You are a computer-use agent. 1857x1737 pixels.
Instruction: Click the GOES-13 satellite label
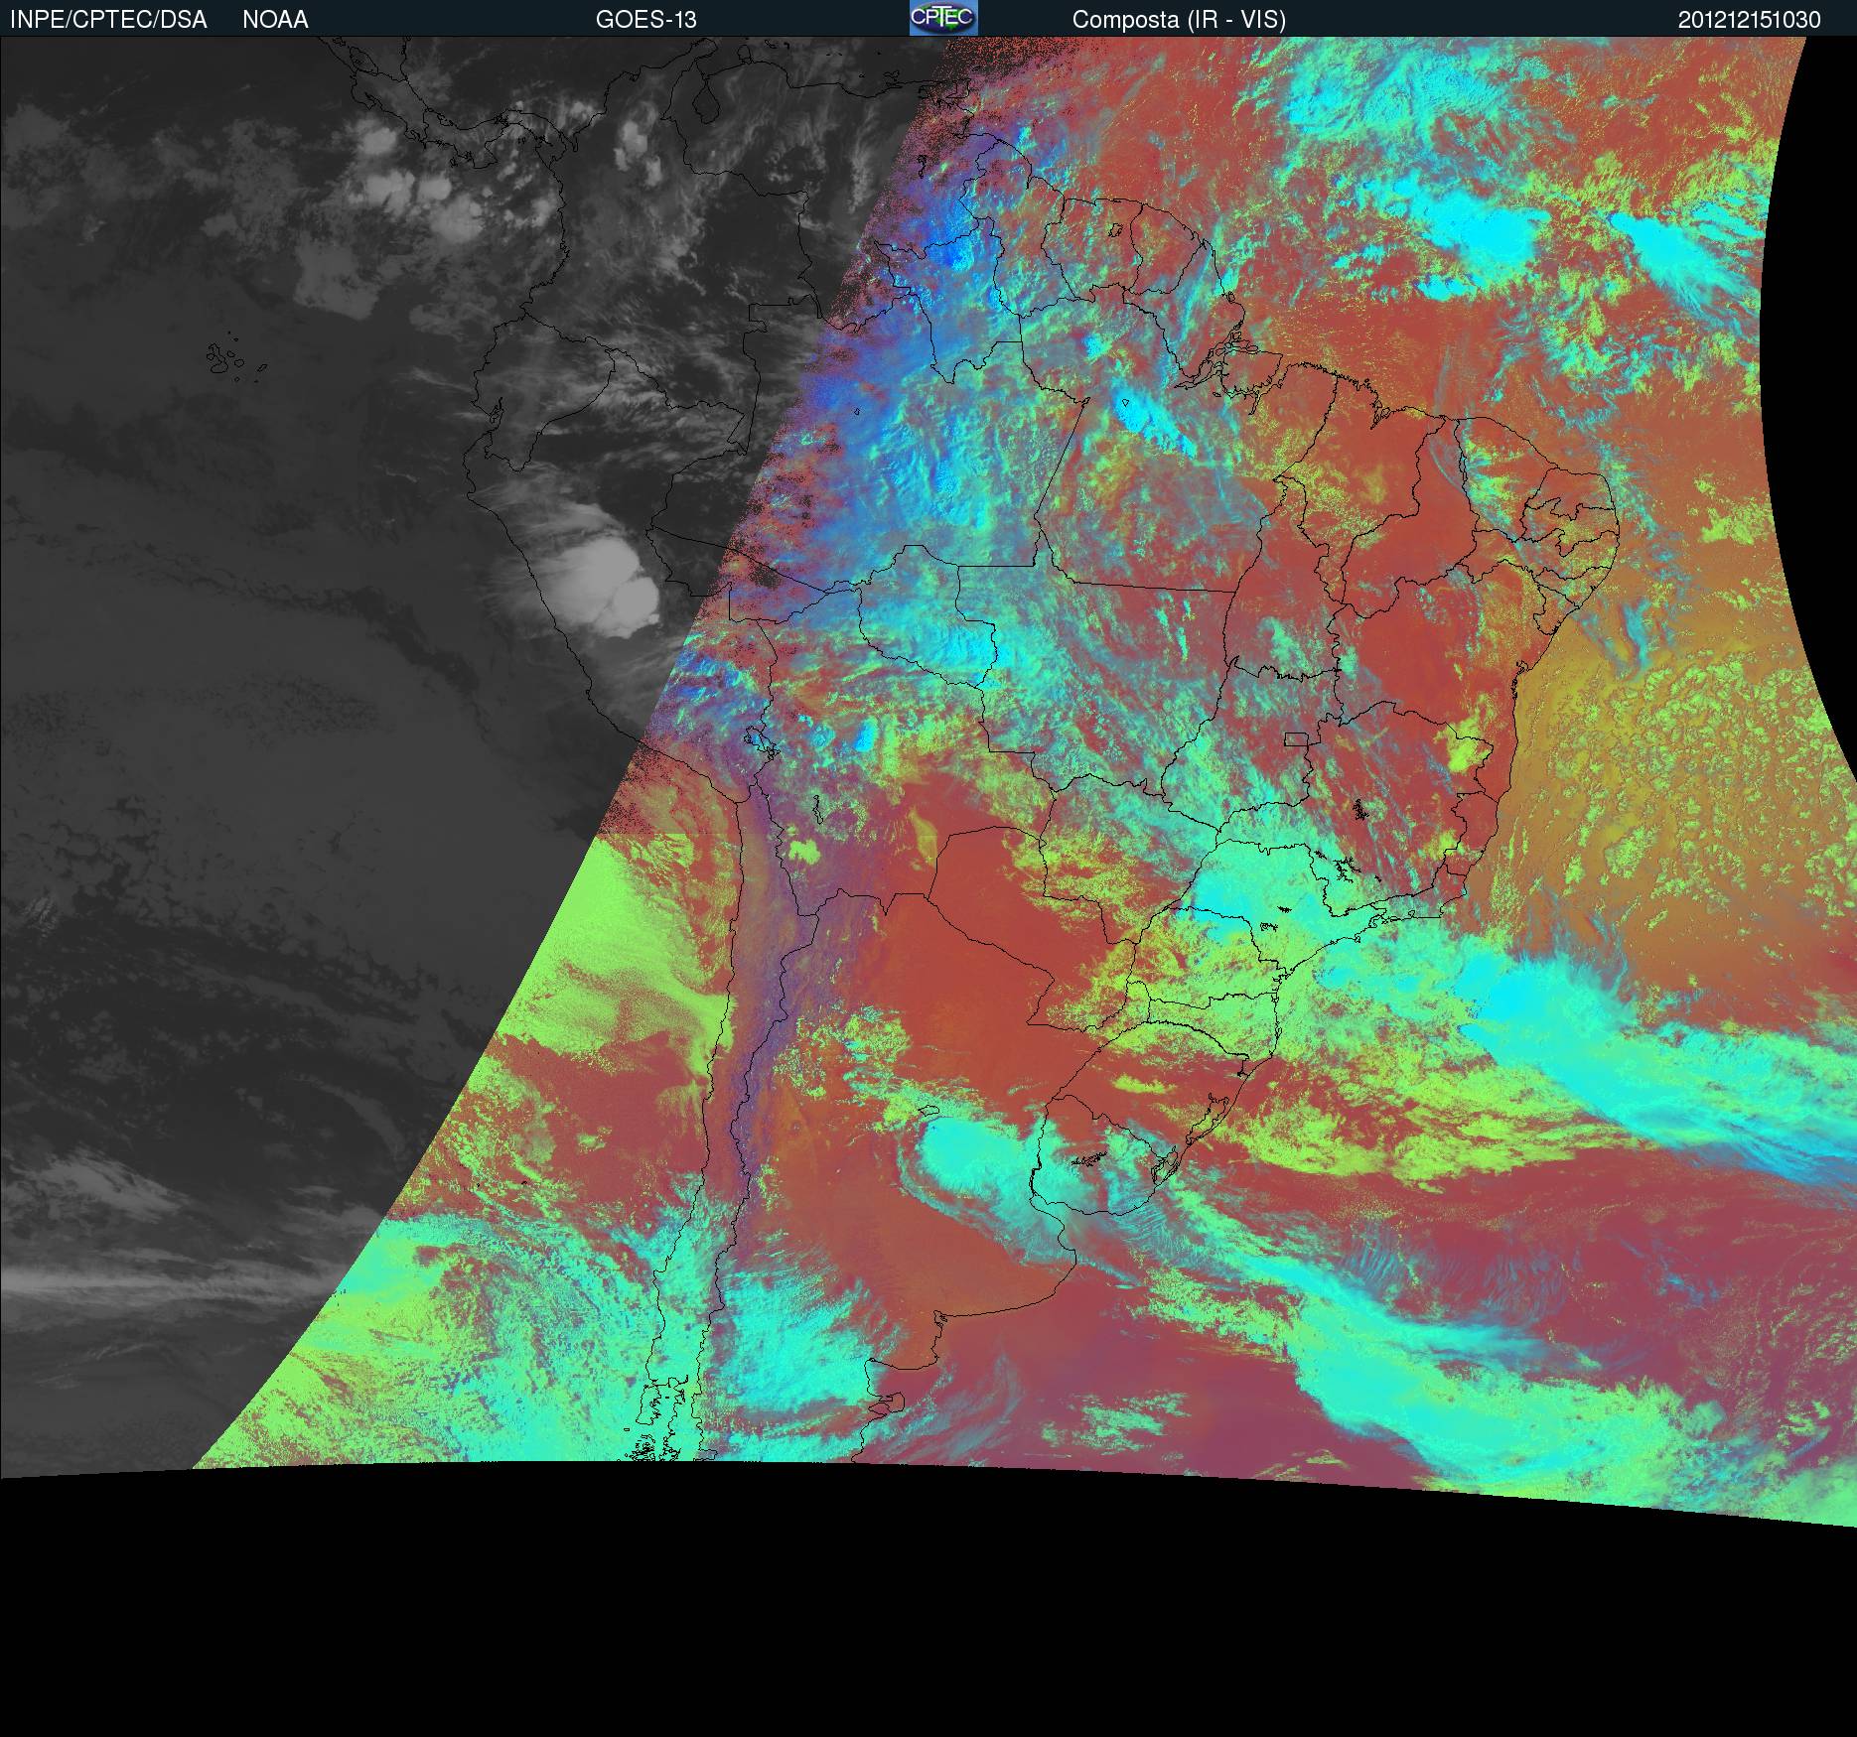pos(646,20)
